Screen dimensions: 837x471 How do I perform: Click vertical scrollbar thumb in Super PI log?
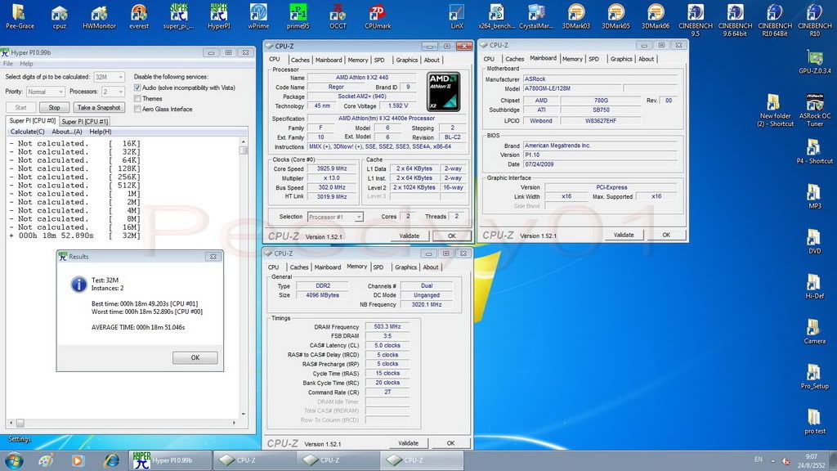click(244, 150)
